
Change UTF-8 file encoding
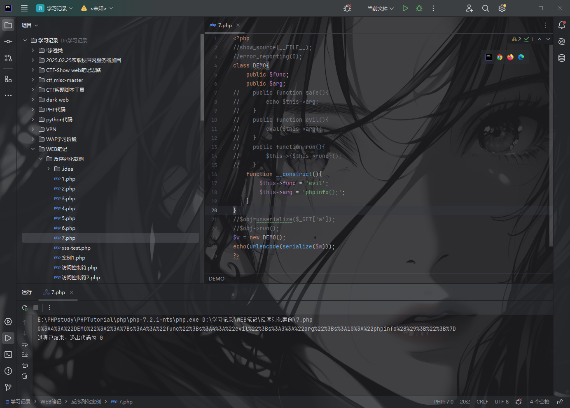(502, 402)
